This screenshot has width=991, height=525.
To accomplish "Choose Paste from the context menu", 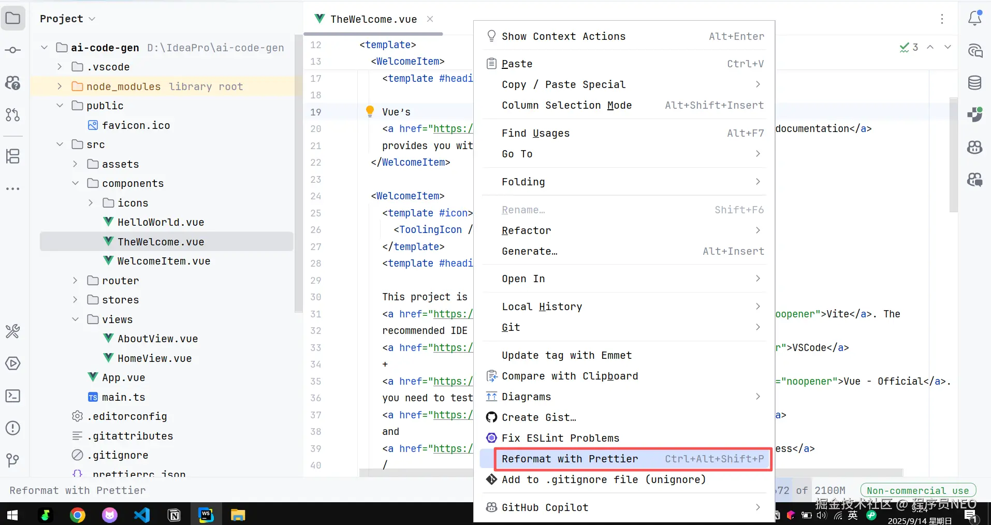I will pyautogui.click(x=624, y=64).
